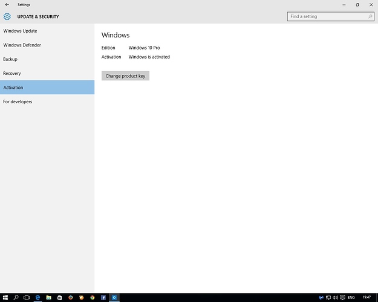Open the clock showing 19:47
This screenshot has height=302, width=378.
point(367,297)
